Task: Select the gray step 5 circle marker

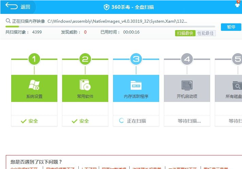Action: [237, 59]
